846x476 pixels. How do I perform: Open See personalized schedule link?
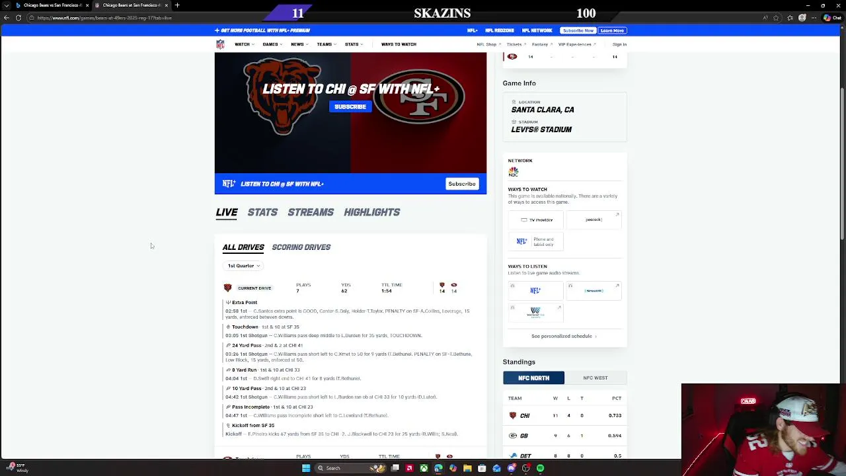[x=564, y=336]
